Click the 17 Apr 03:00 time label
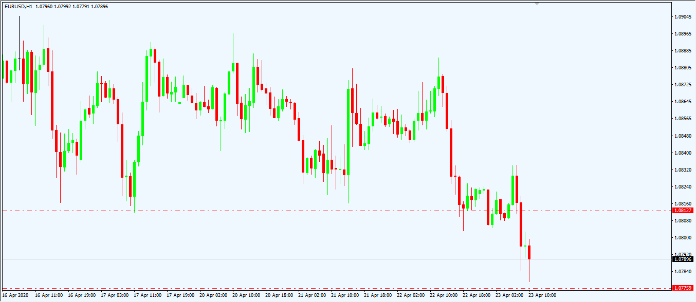Screen dimensions: 696x302 115,296
